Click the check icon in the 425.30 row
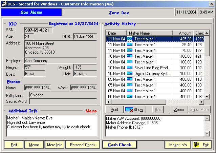Screen dimensions: 216x153 coord(130,39)
